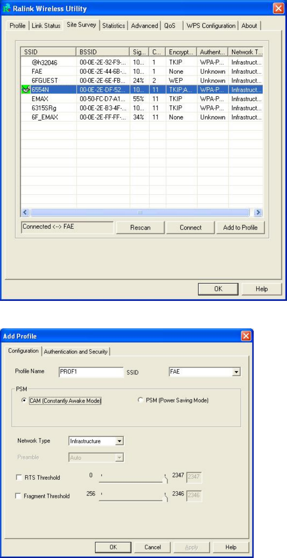Open the Network Type dropdown
The height and width of the screenshot is (558, 287).
[x=119, y=441]
